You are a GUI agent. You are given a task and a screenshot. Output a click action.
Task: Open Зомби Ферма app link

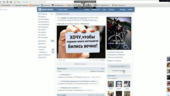click(x=42, y=47)
